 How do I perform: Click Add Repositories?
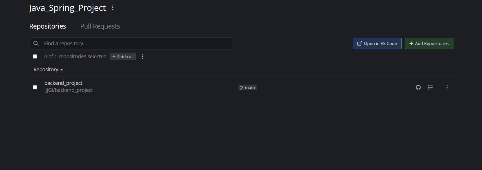429,43
